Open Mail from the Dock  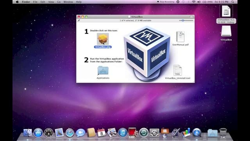click(x=59, y=133)
